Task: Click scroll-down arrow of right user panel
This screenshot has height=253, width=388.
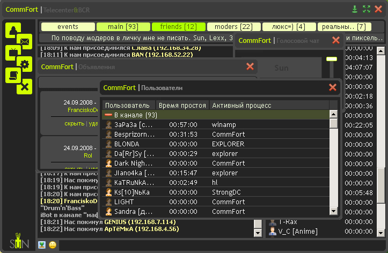Action: click(380, 233)
